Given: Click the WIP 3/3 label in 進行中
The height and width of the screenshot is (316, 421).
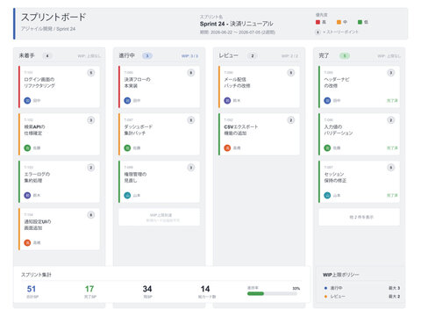Looking at the screenshot, I should (x=189, y=56).
